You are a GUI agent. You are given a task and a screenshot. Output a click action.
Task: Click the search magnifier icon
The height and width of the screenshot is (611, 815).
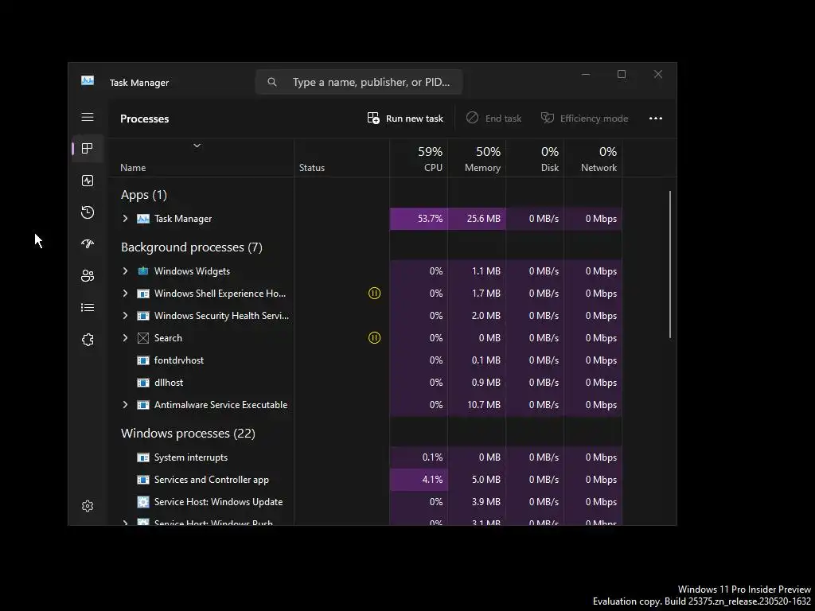(x=272, y=82)
